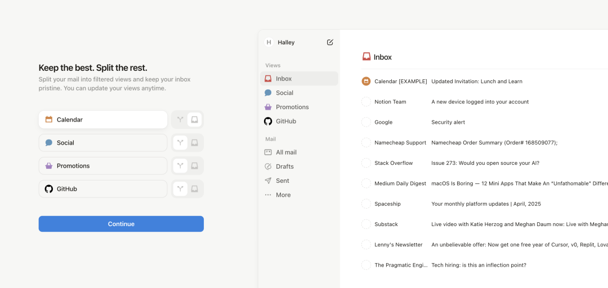
Task: Click the Halley avatar letter H
Action: tap(269, 42)
